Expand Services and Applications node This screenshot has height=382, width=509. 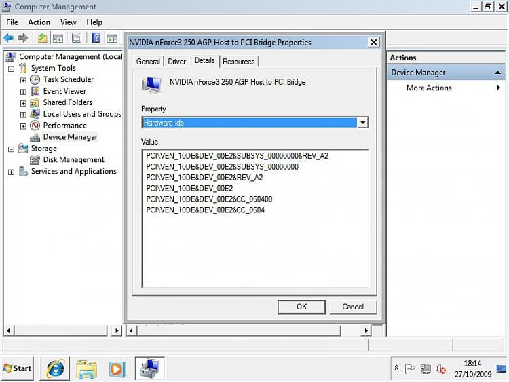pos(11,172)
